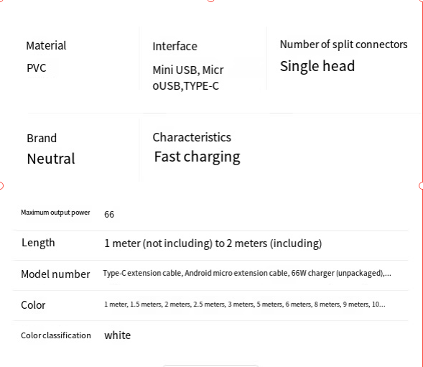Click the Interface heading
This screenshot has height=367, width=423.
(175, 46)
